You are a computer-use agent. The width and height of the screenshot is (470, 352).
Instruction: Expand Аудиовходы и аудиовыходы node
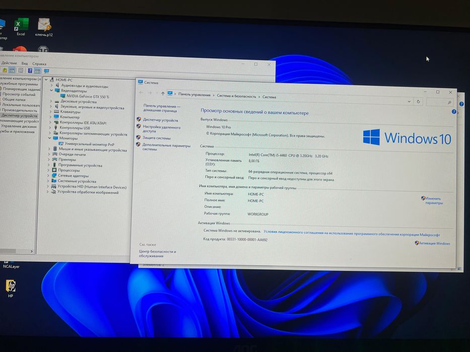tap(51, 85)
